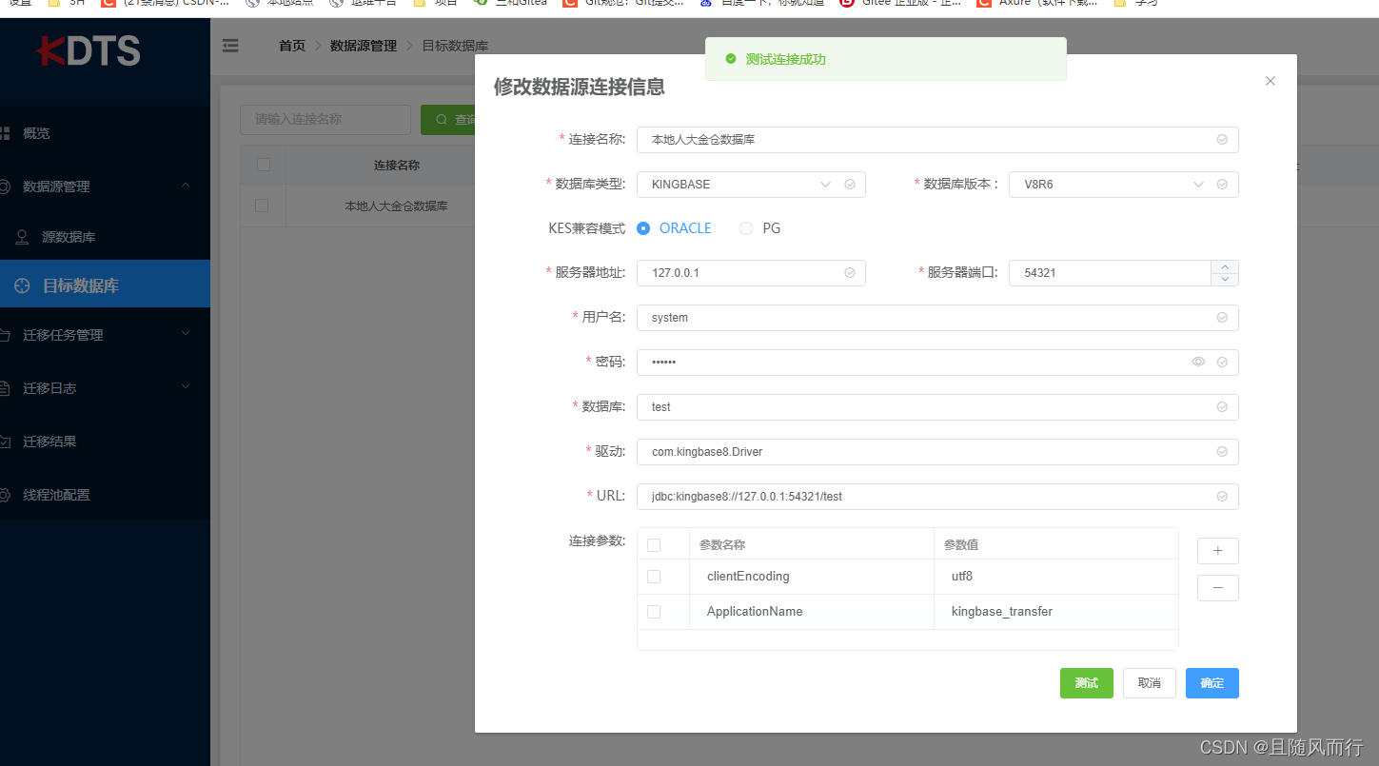Click the blue 确定 confirm button
The image size is (1379, 766).
pyautogui.click(x=1212, y=683)
